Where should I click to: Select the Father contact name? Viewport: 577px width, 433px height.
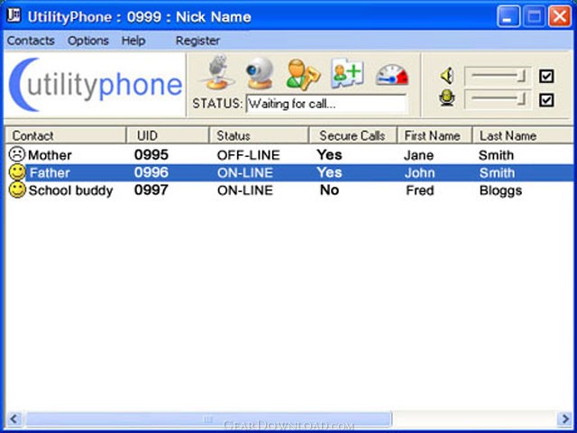(50, 172)
